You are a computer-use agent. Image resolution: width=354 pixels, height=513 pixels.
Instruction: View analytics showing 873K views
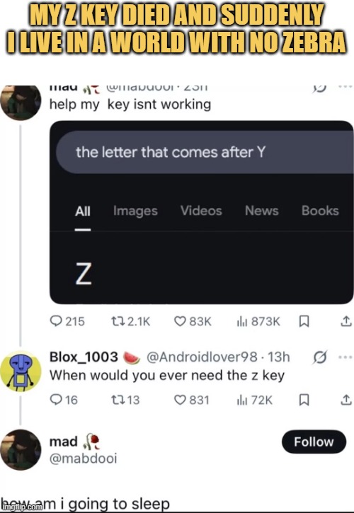point(258,321)
